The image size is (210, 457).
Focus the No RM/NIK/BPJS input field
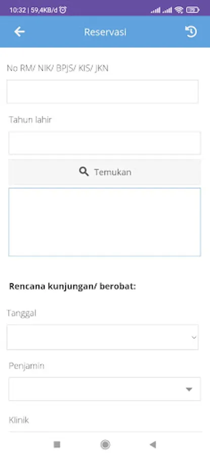point(103,91)
